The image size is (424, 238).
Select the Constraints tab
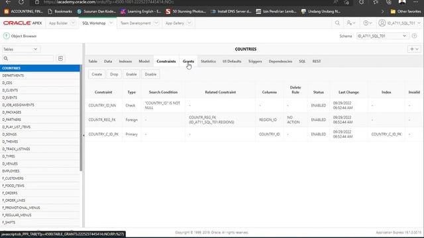(166, 61)
